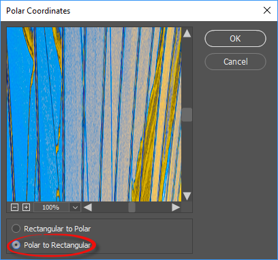The width and height of the screenshot is (278, 260).
Task: Select the Polar to Rectangular radio button
Action: coord(16,245)
